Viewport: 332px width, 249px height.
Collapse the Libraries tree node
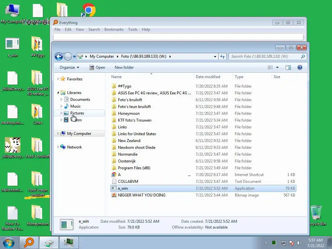58,92
